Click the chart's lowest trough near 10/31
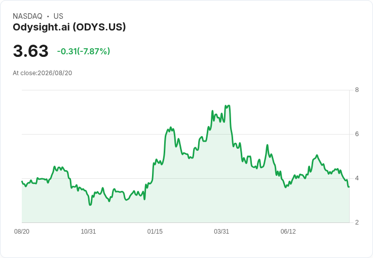 click(90, 205)
